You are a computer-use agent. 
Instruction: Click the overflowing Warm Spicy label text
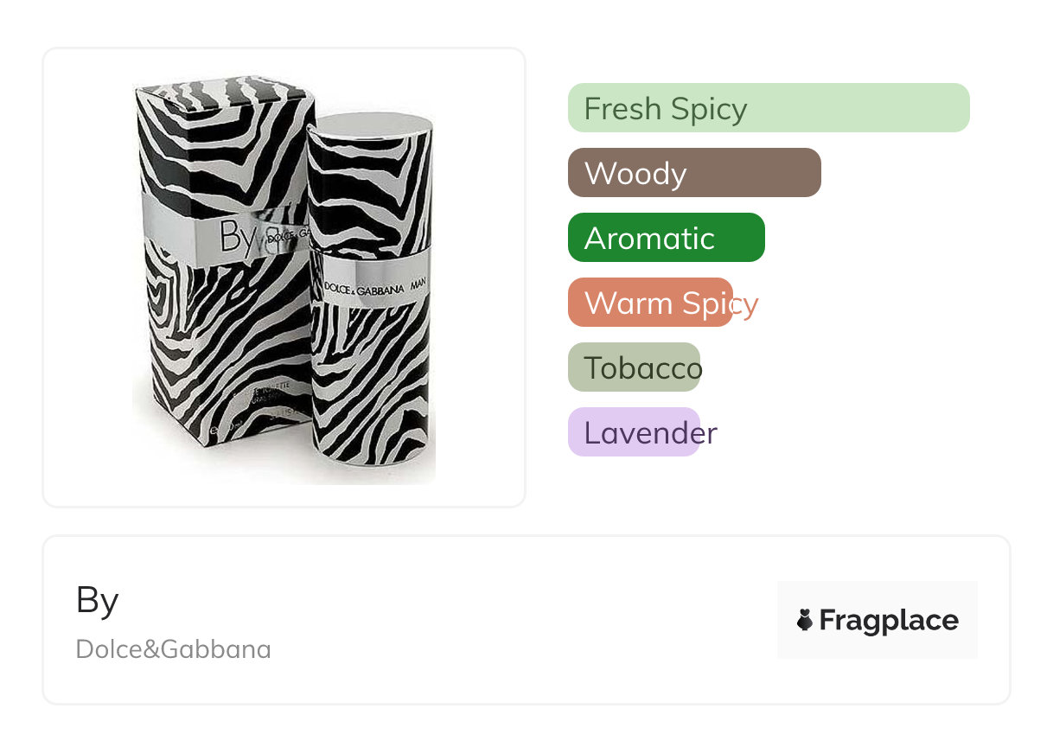(x=671, y=303)
